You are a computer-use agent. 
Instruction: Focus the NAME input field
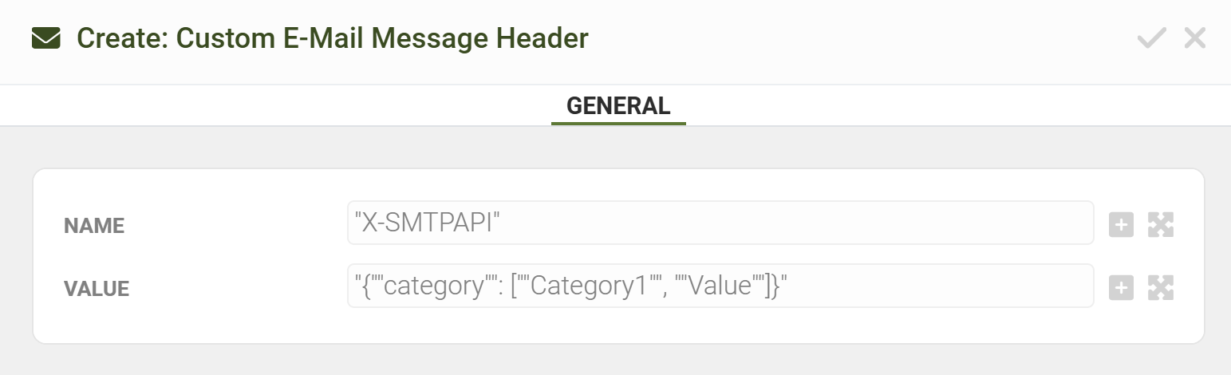click(x=720, y=223)
